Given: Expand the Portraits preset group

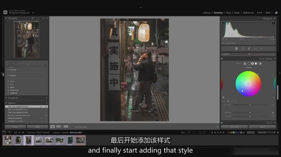Looking at the screenshot, I should (x=8, y=70).
